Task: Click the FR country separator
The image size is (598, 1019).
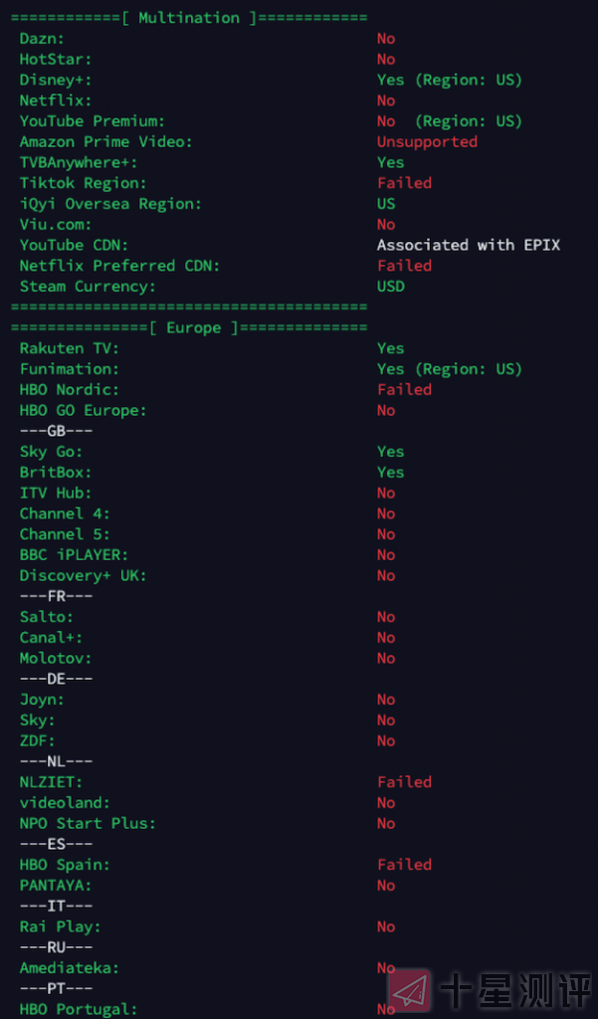Action: click(x=56, y=596)
